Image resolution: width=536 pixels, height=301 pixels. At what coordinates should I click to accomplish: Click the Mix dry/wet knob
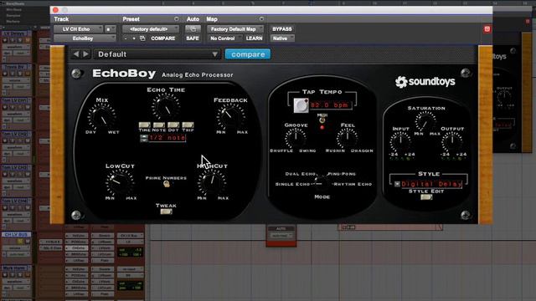(x=102, y=117)
